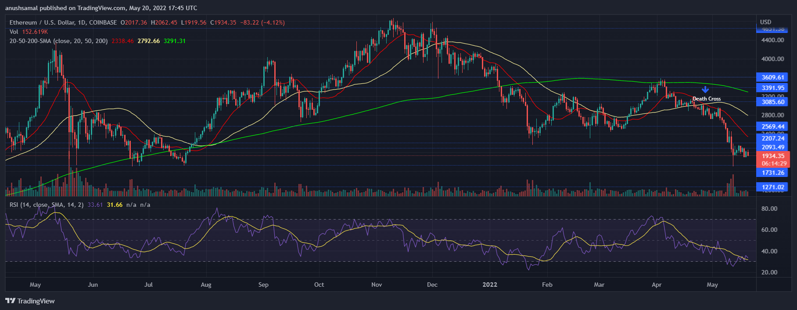Click the 4000.00 price axis tick
Image resolution: width=797 pixels, height=310 pixels.
pos(772,59)
